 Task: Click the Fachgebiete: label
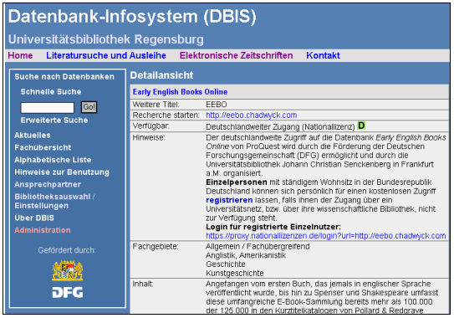[156, 247]
